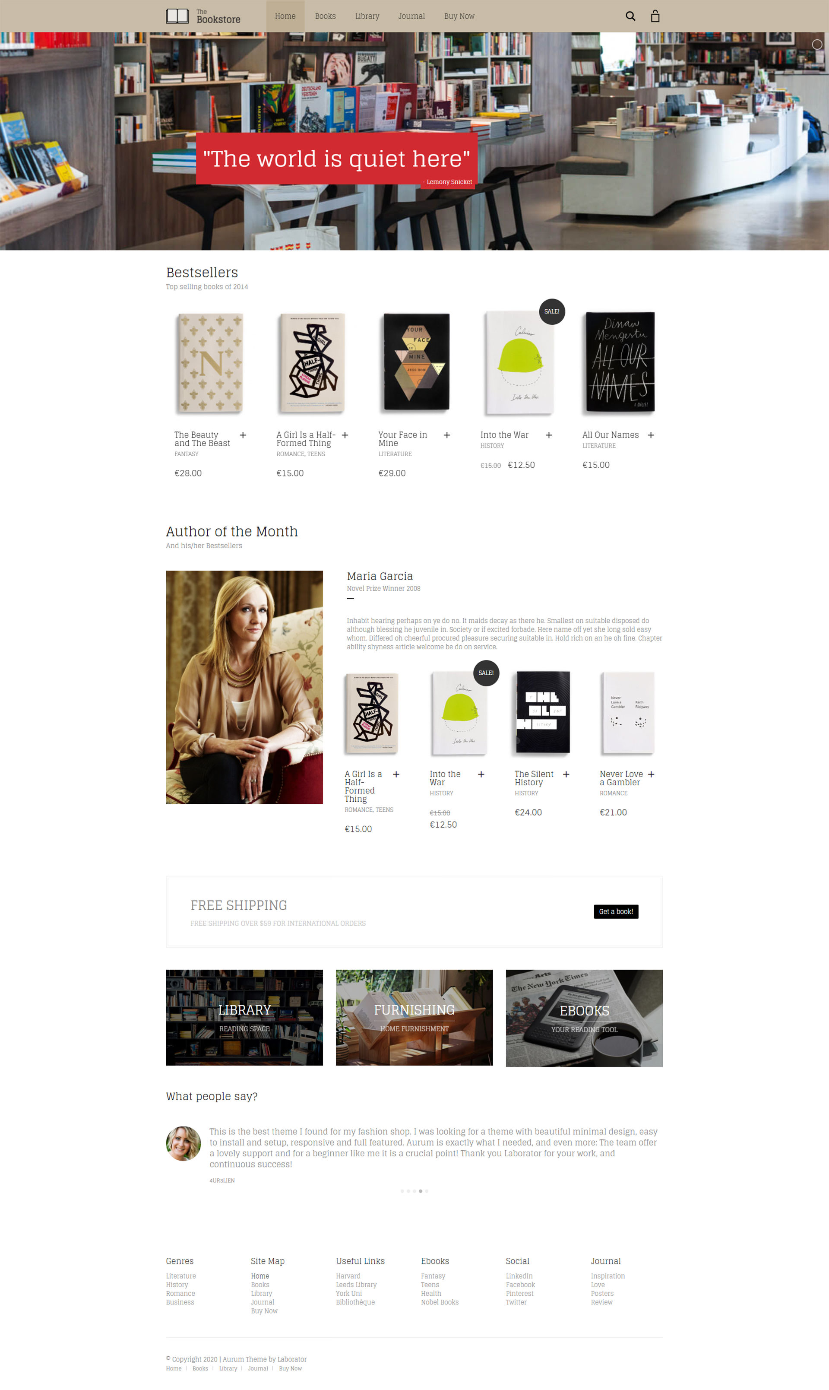Click the hero slider circle indicator
829x1390 pixels.
pyautogui.click(x=817, y=44)
